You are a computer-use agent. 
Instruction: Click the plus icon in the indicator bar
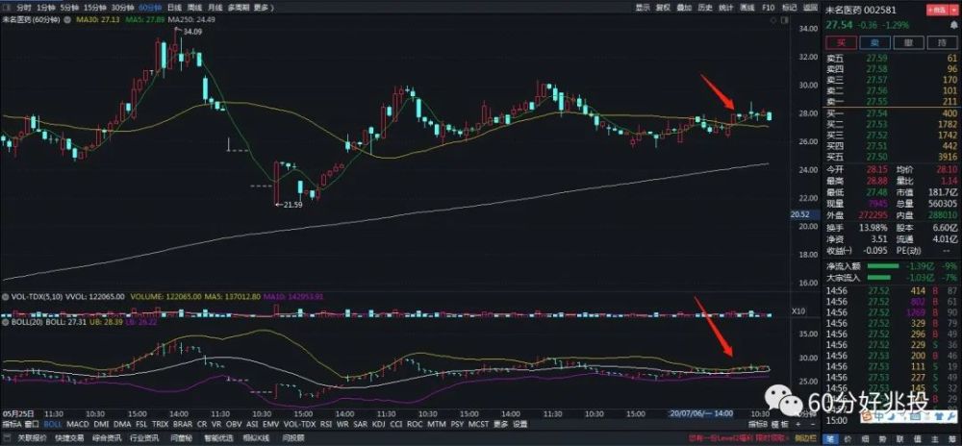pos(797,424)
